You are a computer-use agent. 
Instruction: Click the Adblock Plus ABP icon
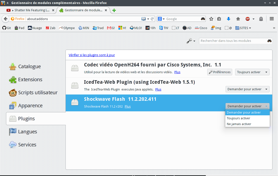pos(248,19)
